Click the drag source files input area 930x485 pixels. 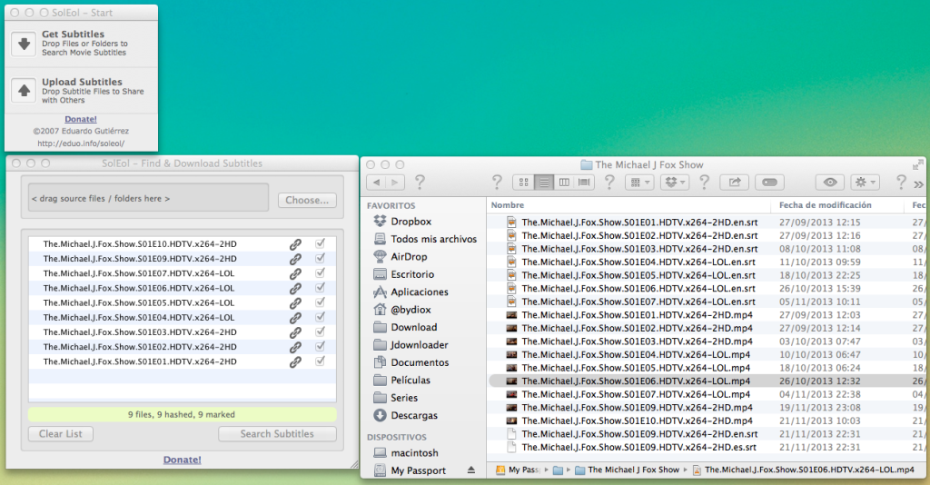(x=148, y=198)
